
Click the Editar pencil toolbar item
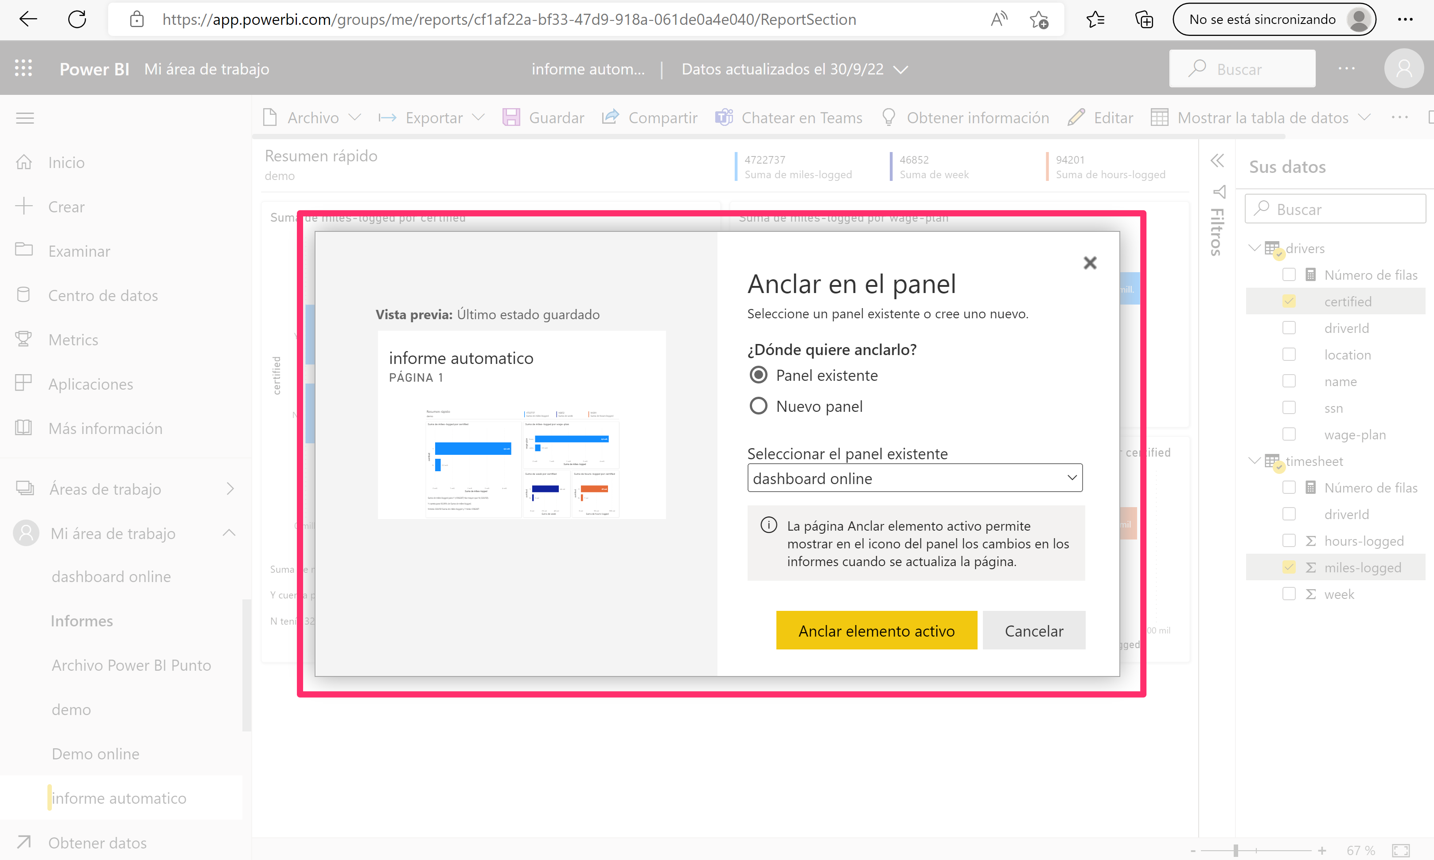point(1101,117)
